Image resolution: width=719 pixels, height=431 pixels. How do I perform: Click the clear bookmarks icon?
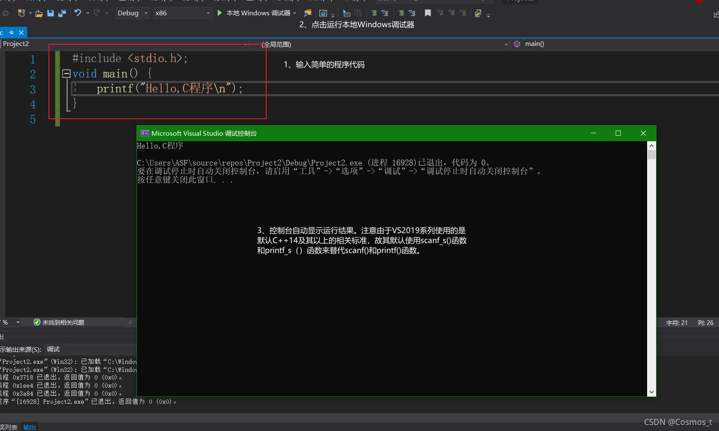pyautogui.click(x=463, y=13)
